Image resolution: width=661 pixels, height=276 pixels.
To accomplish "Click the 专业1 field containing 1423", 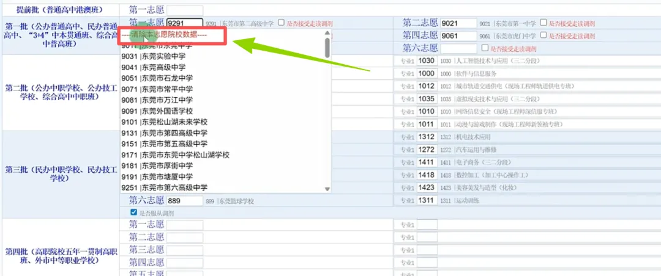I will coord(427,187).
